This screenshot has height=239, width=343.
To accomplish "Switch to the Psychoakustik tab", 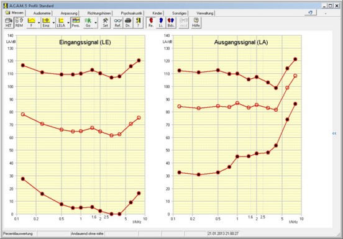I will coord(132,13).
